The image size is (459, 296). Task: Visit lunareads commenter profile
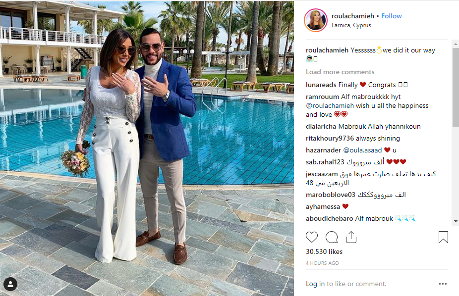pyautogui.click(x=321, y=85)
